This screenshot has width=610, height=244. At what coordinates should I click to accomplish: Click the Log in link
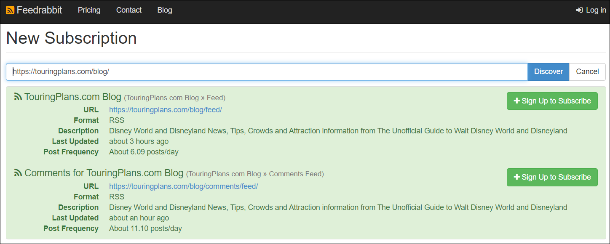pyautogui.click(x=591, y=10)
